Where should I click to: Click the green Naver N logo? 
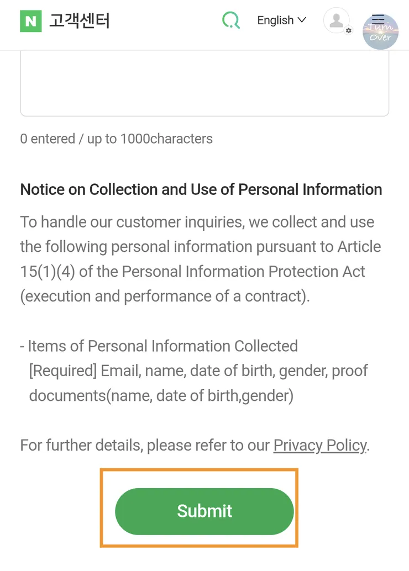(x=30, y=21)
